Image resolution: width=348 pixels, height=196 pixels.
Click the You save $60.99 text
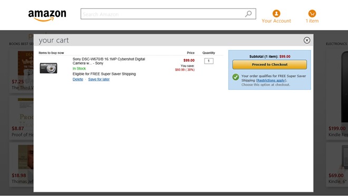coord(185,68)
